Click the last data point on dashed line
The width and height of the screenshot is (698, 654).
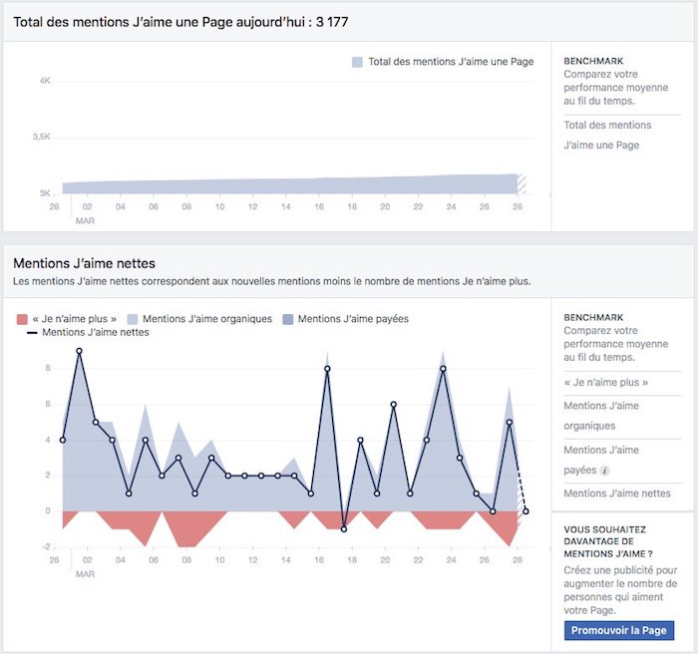pyautogui.click(x=525, y=511)
